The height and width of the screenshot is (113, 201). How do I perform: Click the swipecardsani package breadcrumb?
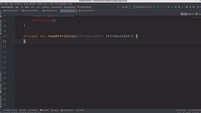(57, 7)
